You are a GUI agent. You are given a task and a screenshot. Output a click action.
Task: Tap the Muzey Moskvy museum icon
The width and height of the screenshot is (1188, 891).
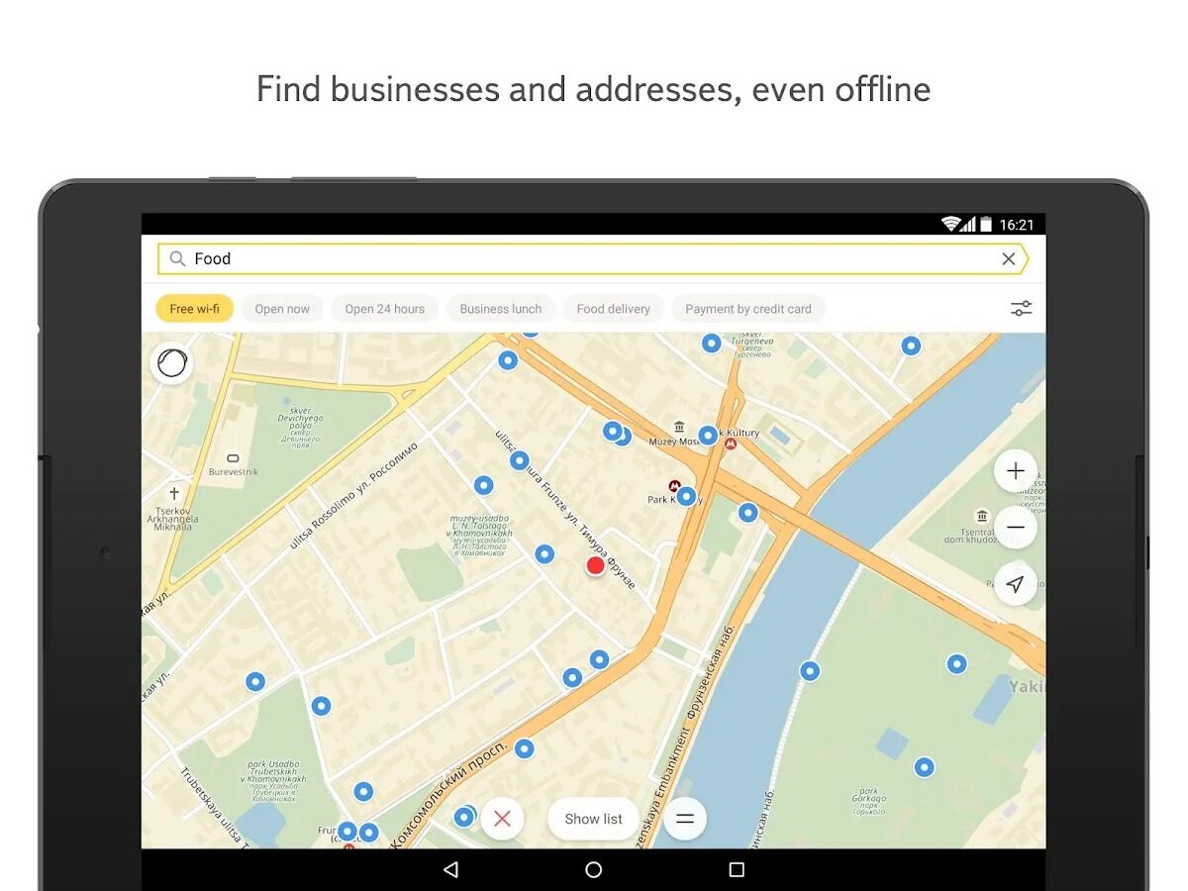pyautogui.click(x=679, y=427)
